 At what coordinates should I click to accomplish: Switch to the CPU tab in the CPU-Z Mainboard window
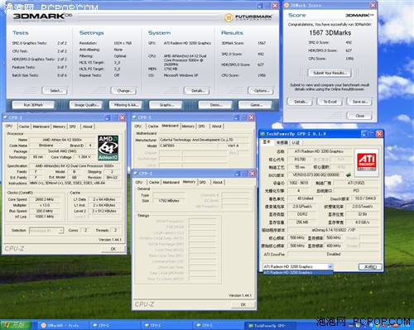click(x=138, y=127)
